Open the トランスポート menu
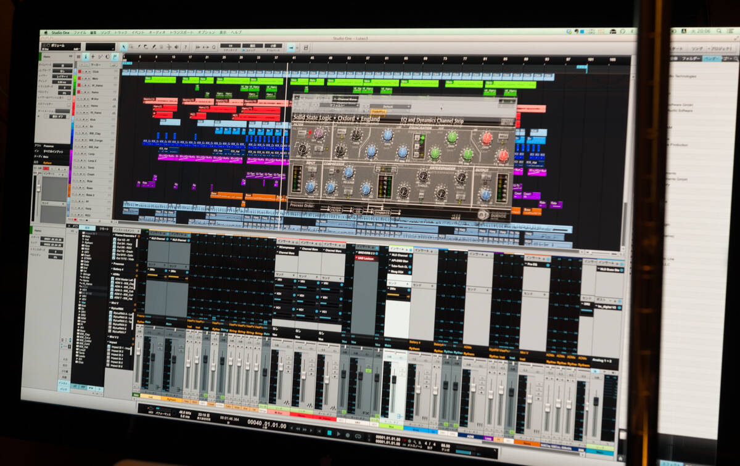Viewport: 740px width, 466px height. [x=183, y=31]
